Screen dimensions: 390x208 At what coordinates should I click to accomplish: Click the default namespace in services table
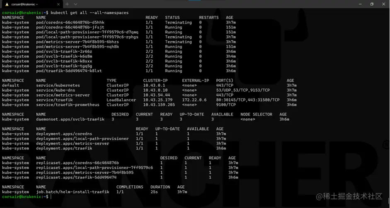coord(10,85)
